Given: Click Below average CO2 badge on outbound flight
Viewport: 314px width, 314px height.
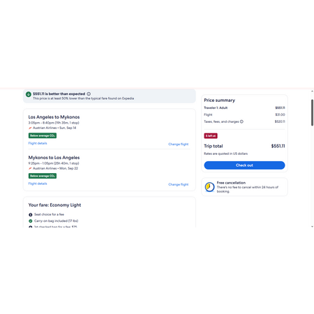Looking at the screenshot, I should tap(43, 135).
